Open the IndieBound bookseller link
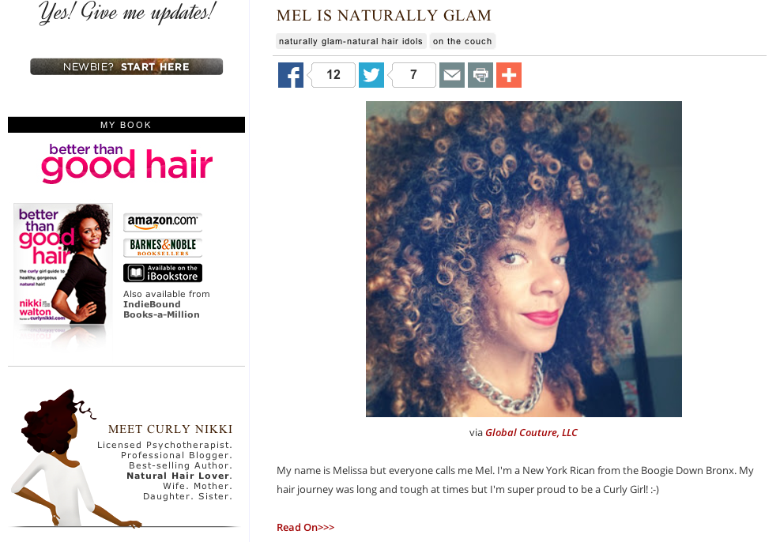Screen dimensions: 780x542 (152, 304)
